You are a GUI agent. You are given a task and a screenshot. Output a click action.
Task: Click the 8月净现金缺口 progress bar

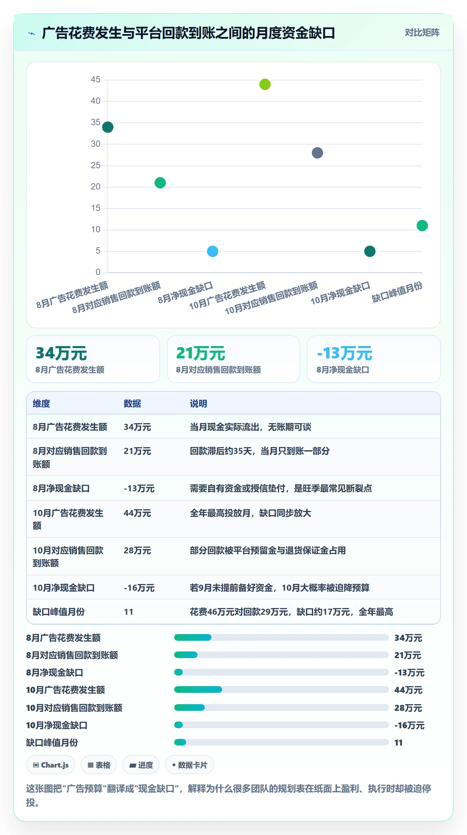pos(281,672)
